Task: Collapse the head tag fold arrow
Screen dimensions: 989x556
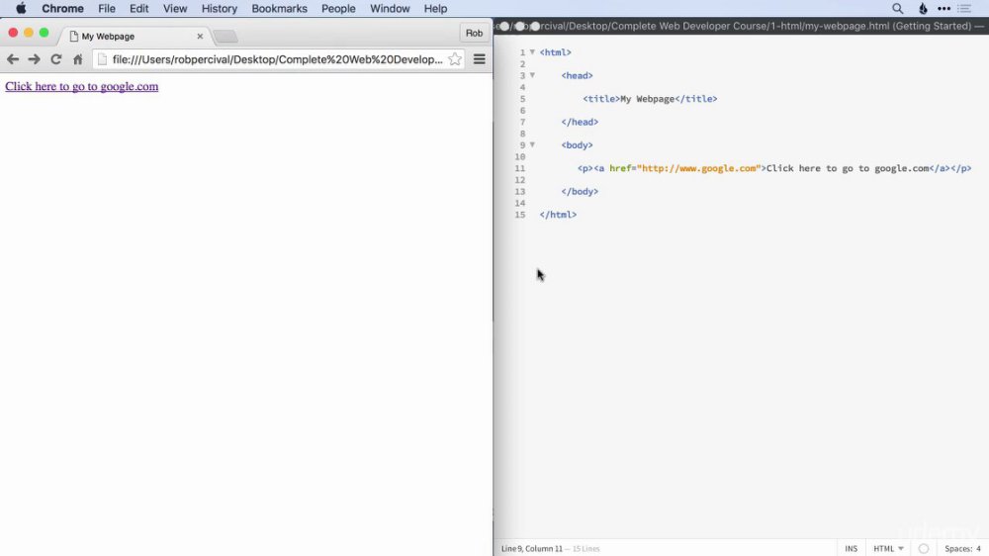Action: click(532, 75)
